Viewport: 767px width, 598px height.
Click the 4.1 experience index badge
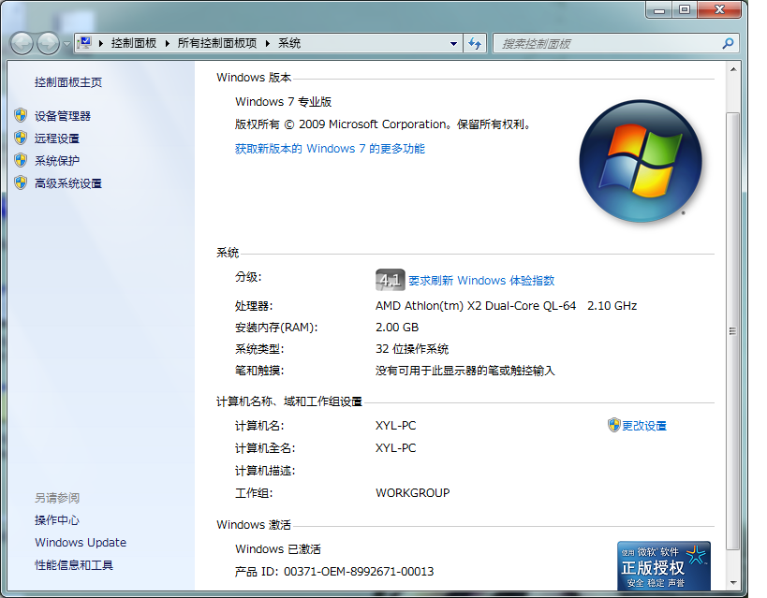[390, 280]
